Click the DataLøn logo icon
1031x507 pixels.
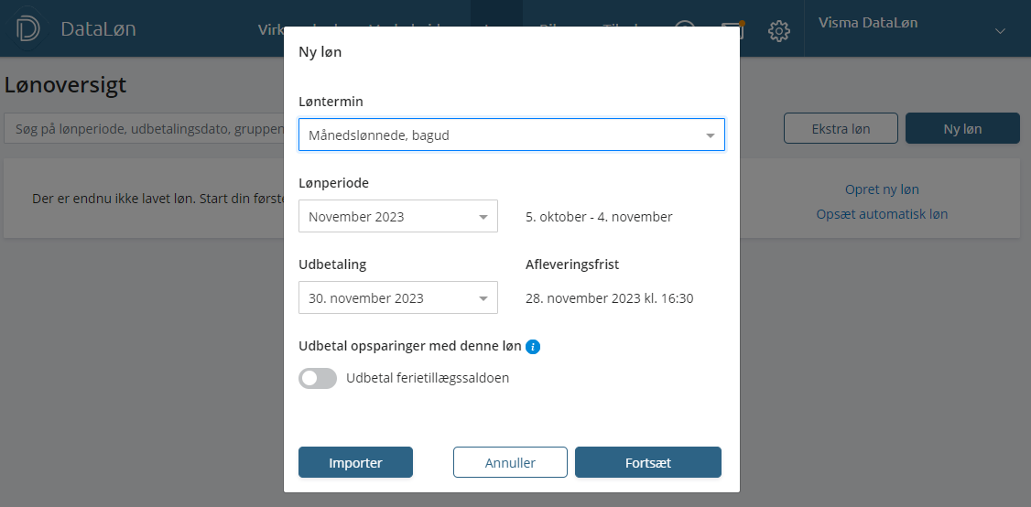point(27,28)
